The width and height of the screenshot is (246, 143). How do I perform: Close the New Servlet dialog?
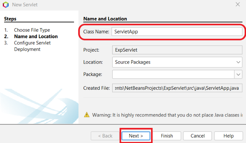tap(237, 4)
